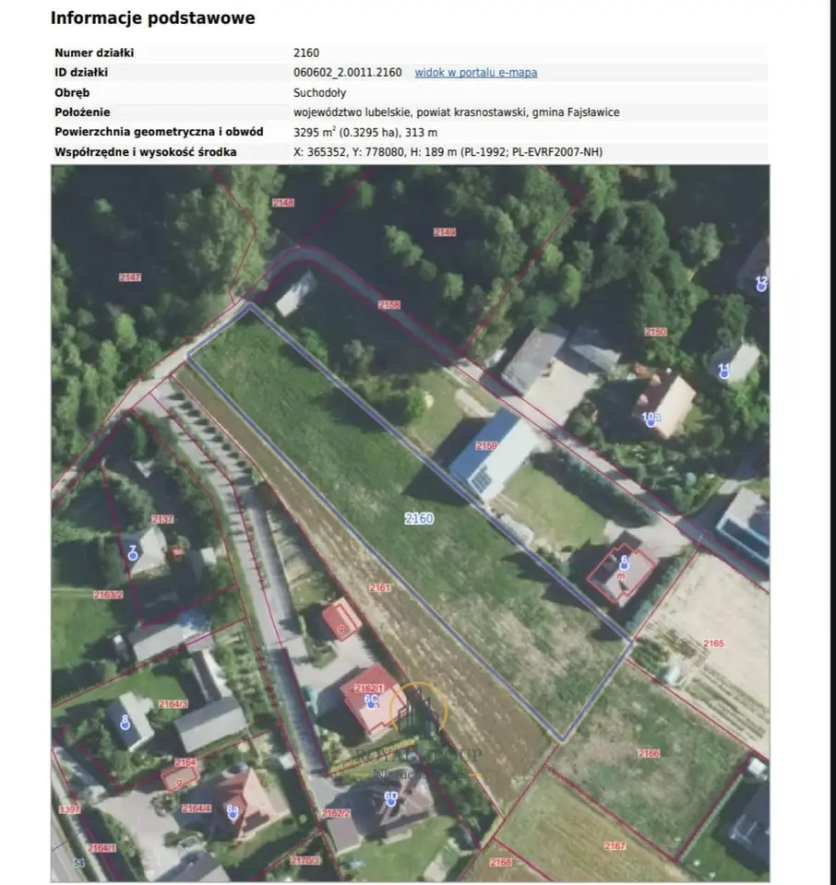
Task: Click 'Powierzchnia geometryczna i obwód' label
Action: click(159, 132)
